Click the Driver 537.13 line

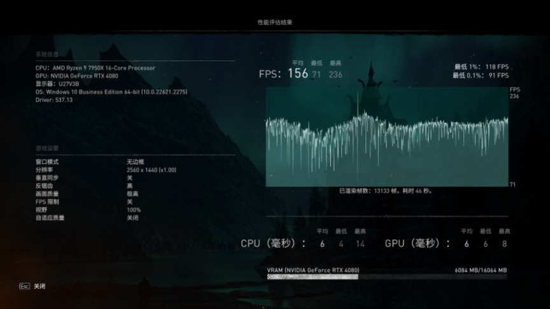tap(54, 100)
